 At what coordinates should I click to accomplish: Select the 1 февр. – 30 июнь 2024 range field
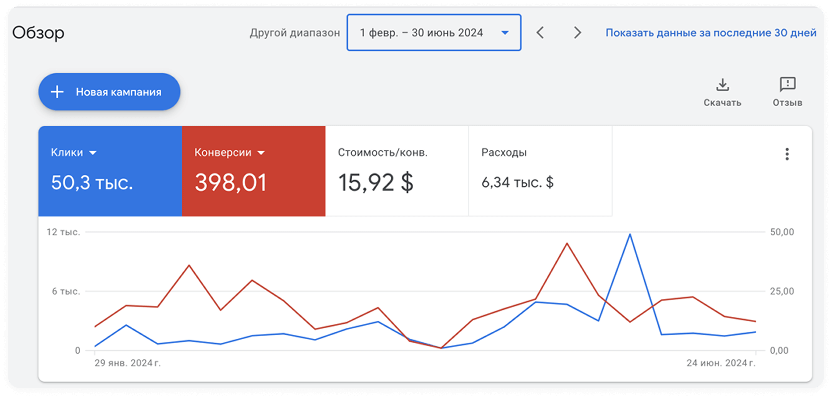pyautogui.click(x=434, y=33)
